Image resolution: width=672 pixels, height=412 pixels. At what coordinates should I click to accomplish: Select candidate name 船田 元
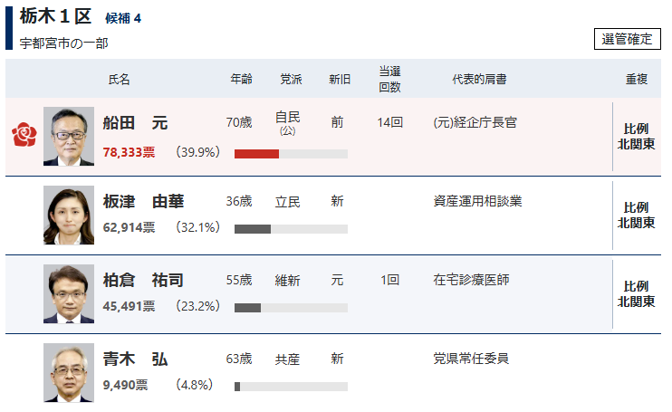coord(135,123)
